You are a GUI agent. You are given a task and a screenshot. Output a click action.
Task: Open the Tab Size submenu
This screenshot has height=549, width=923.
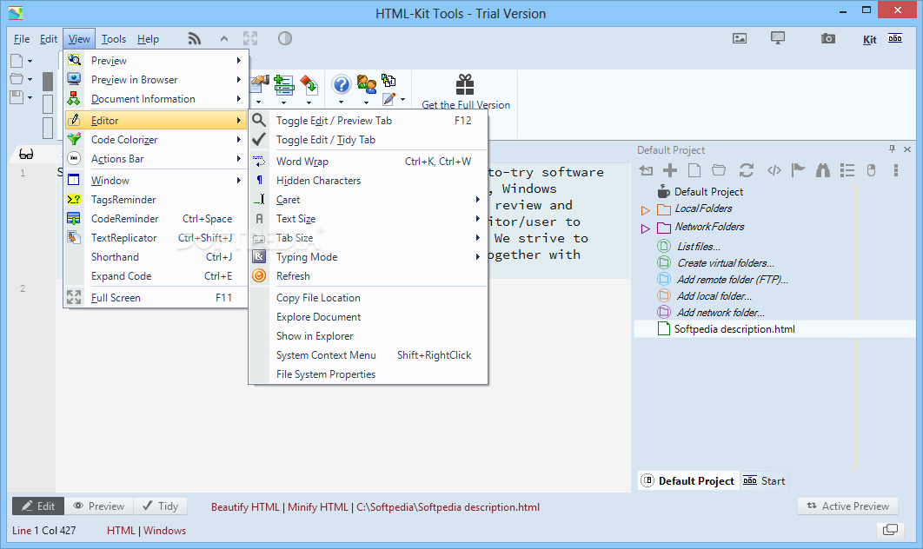tap(368, 238)
